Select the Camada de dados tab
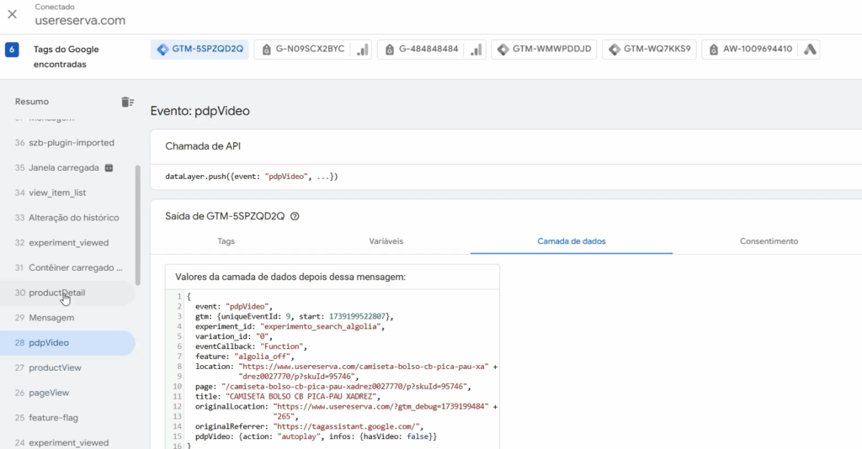Image resolution: width=862 pixels, height=449 pixels. pos(571,241)
